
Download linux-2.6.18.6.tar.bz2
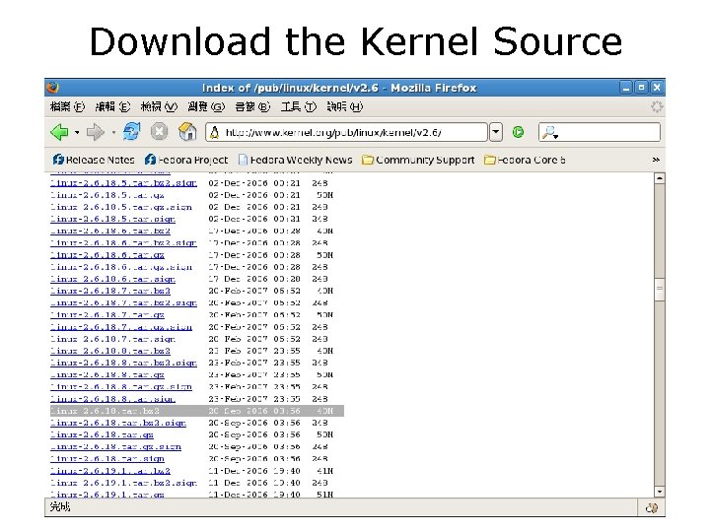pos(110,232)
